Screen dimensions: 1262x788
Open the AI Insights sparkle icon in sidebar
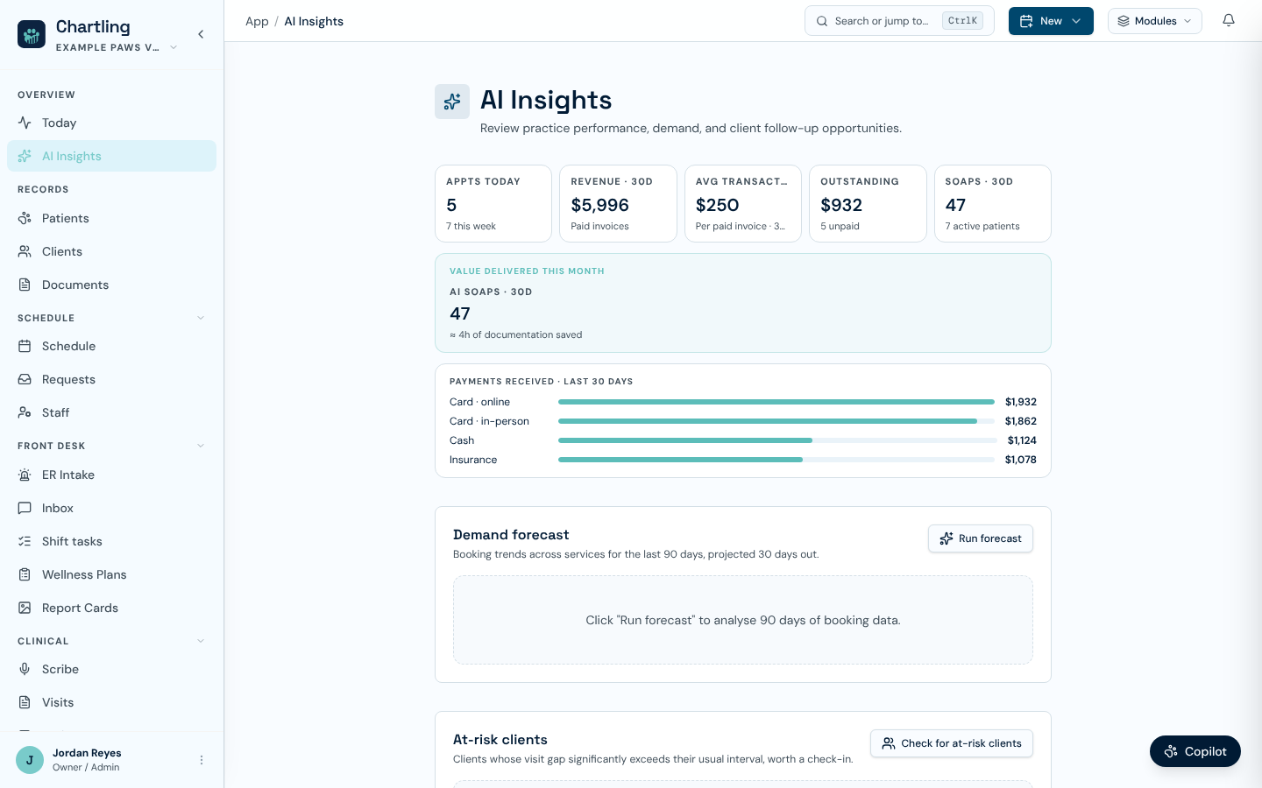point(25,156)
